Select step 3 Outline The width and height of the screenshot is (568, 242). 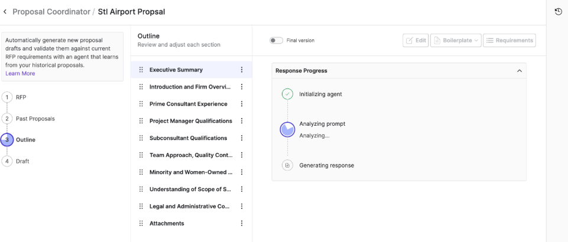tap(18, 140)
